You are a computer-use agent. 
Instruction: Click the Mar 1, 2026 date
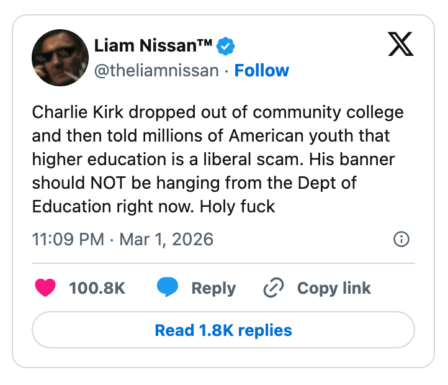[164, 239]
